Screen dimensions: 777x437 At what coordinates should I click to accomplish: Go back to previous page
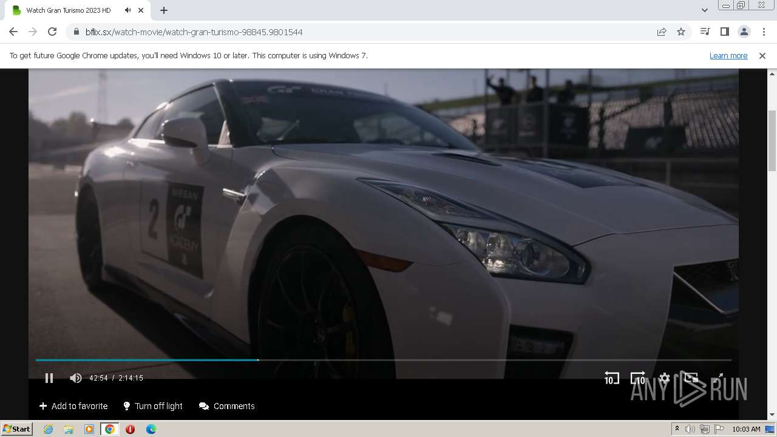pos(13,32)
